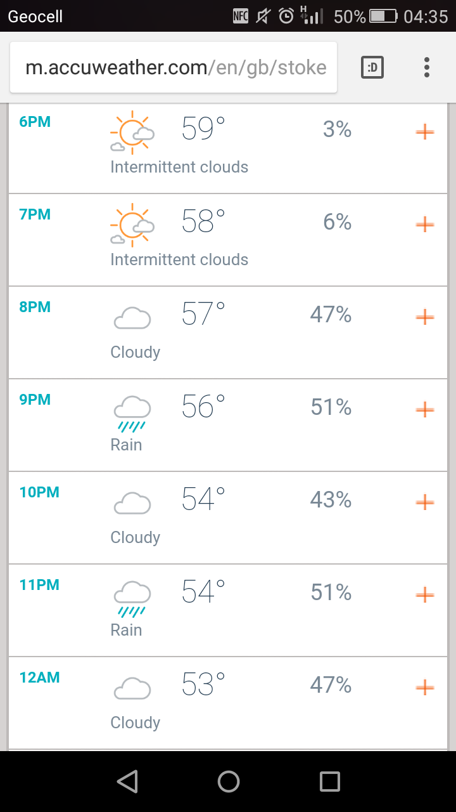Tap the 7PM time label
Screen dimensions: 456x812
35,214
